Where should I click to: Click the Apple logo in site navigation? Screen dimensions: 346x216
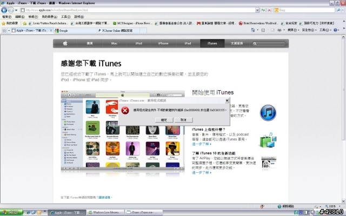click(65, 43)
